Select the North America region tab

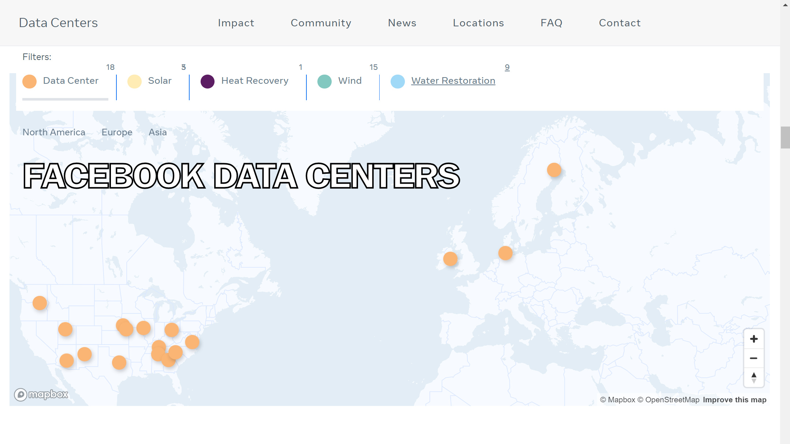[x=53, y=132]
